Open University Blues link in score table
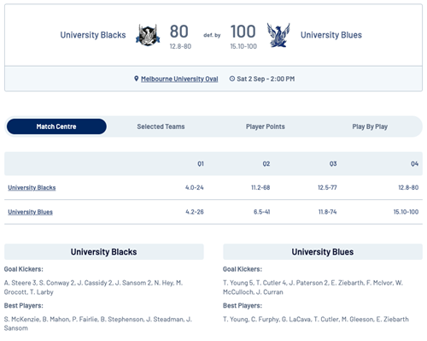 click(31, 212)
